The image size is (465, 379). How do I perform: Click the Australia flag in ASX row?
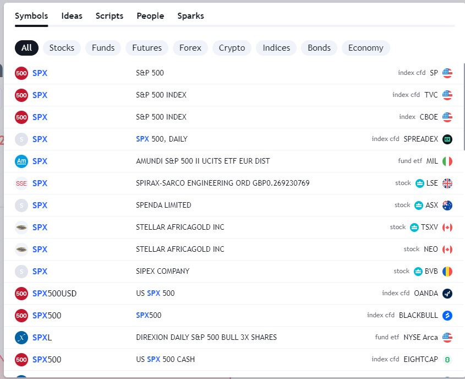(447, 205)
